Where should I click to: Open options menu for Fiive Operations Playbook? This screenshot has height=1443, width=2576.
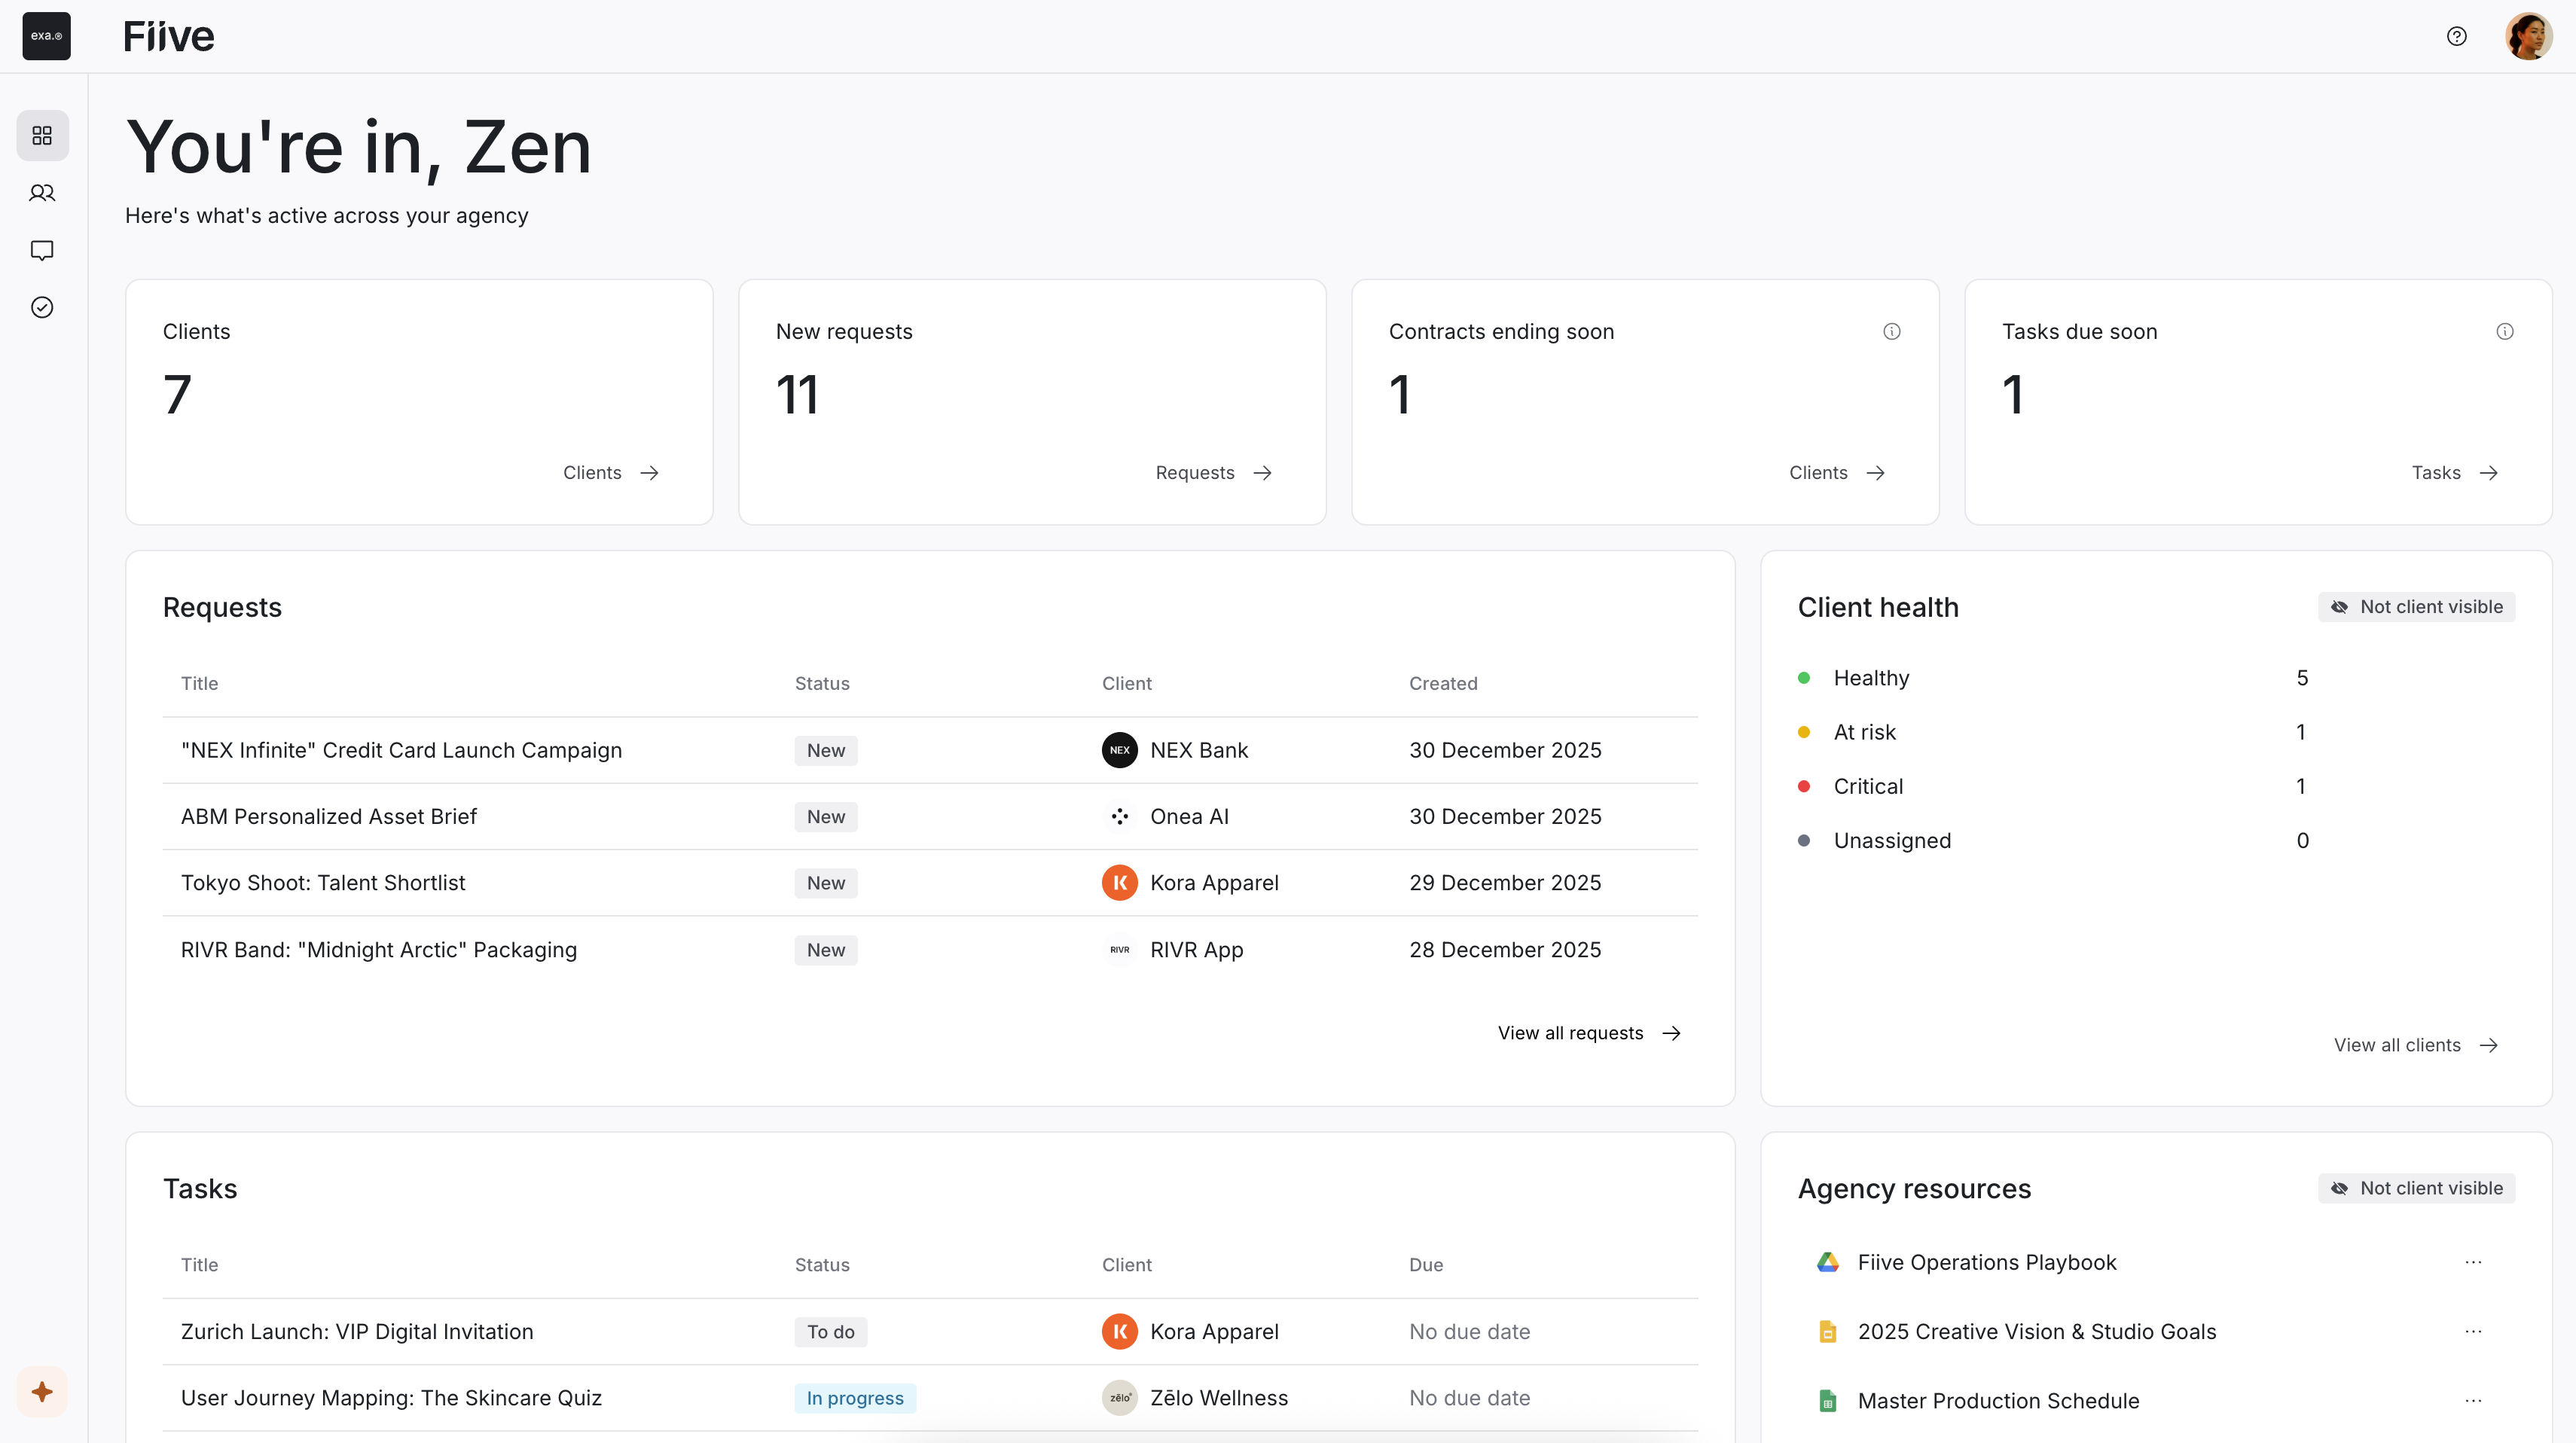tap(2474, 1261)
